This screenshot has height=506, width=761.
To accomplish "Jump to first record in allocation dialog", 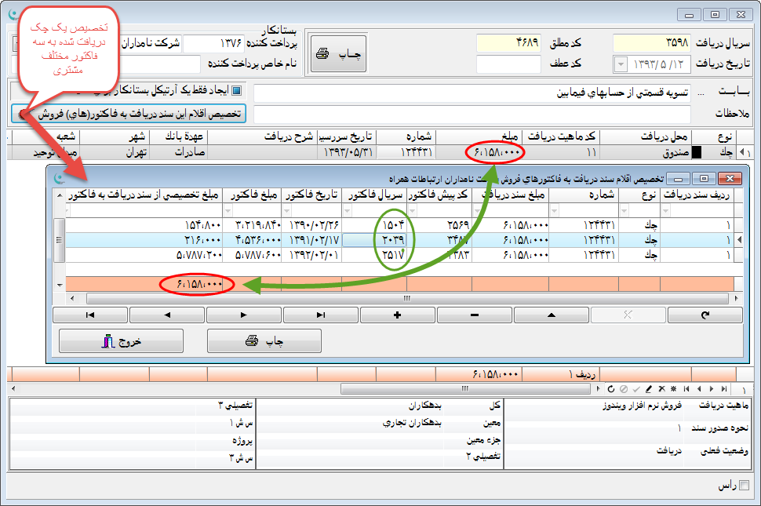I will 90,315.
